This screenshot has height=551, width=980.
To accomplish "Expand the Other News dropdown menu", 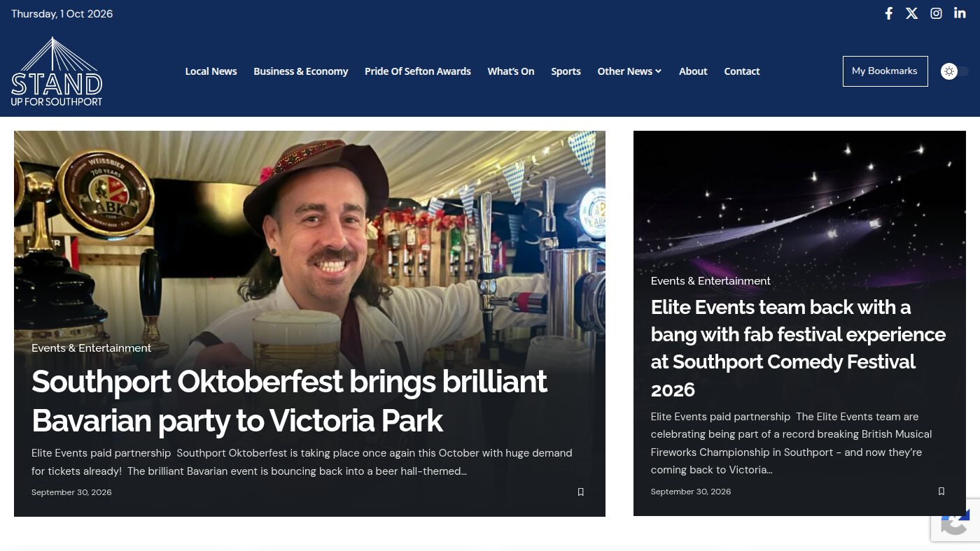I will tap(629, 71).
